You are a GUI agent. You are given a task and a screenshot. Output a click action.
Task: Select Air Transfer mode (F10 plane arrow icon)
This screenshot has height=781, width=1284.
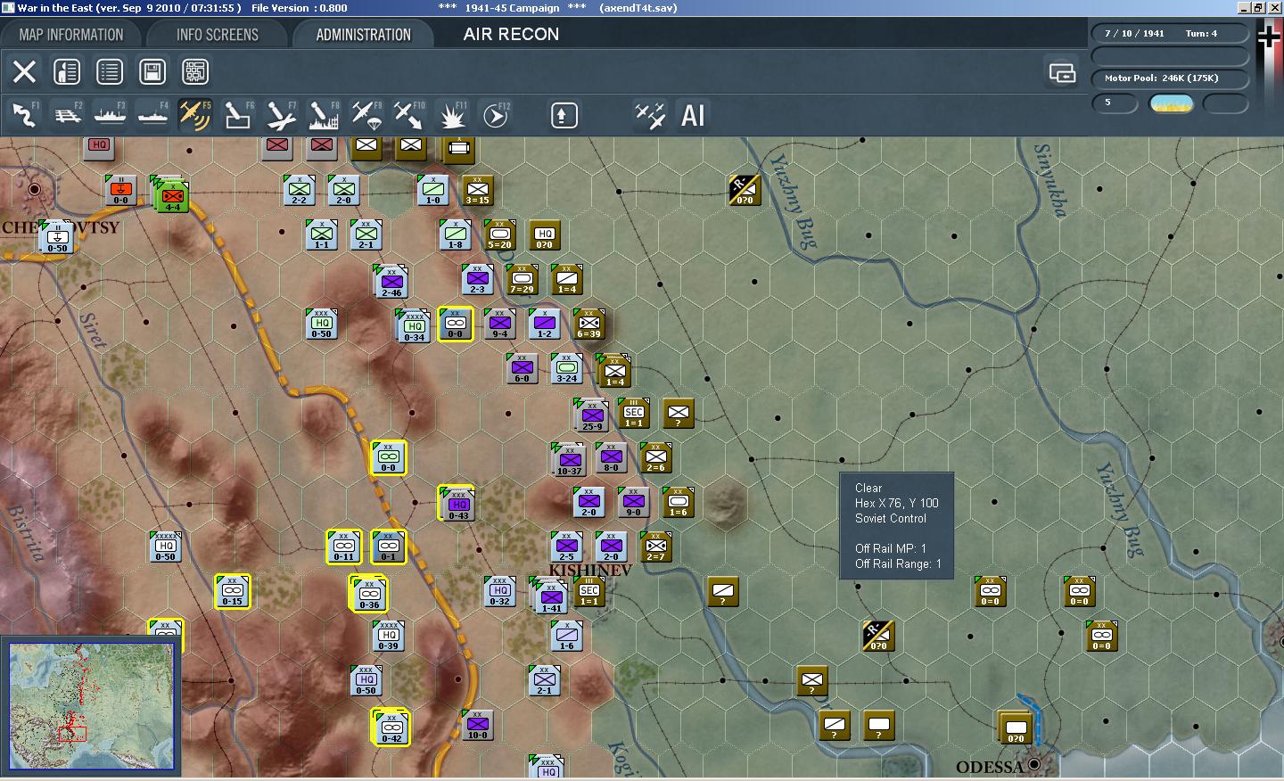tap(409, 115)
